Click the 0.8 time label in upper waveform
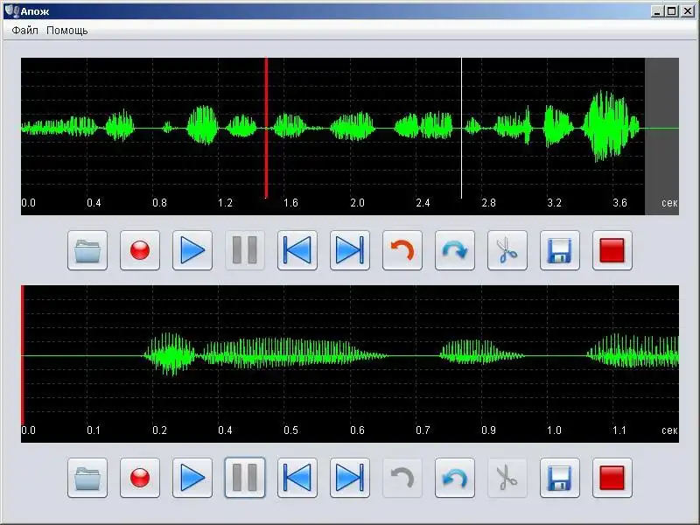The height and width of the screenshot is (525, 700). (159, 203)
